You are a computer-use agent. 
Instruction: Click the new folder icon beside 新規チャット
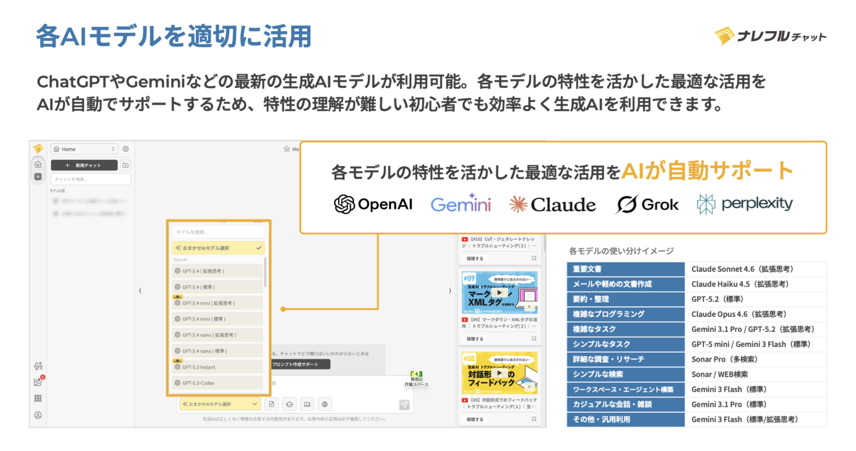point(125,165)
